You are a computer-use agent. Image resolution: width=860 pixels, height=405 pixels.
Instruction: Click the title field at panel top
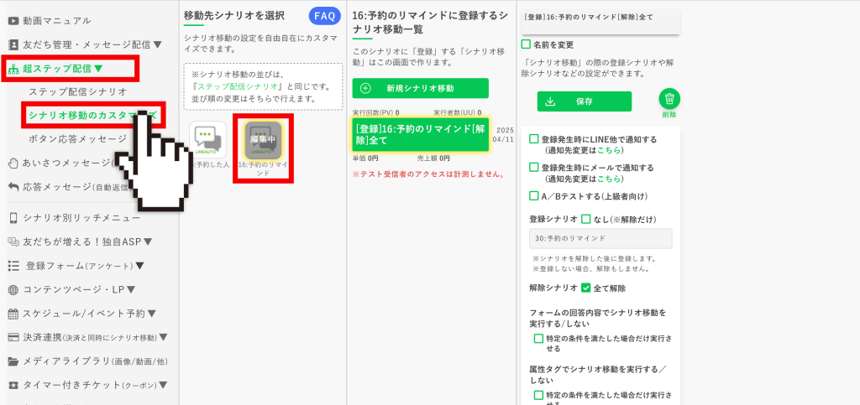600,21
